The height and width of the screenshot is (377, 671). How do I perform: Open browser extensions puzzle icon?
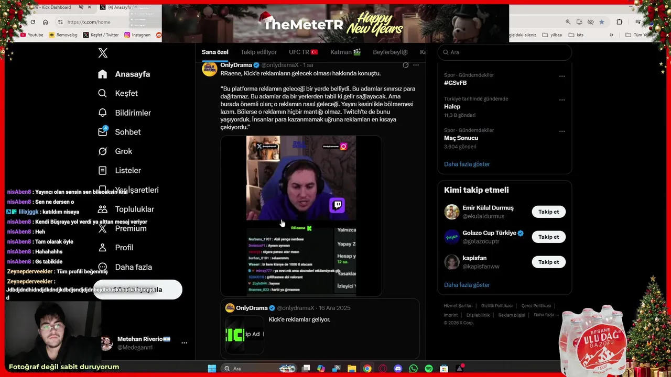[x=620, y=22]
